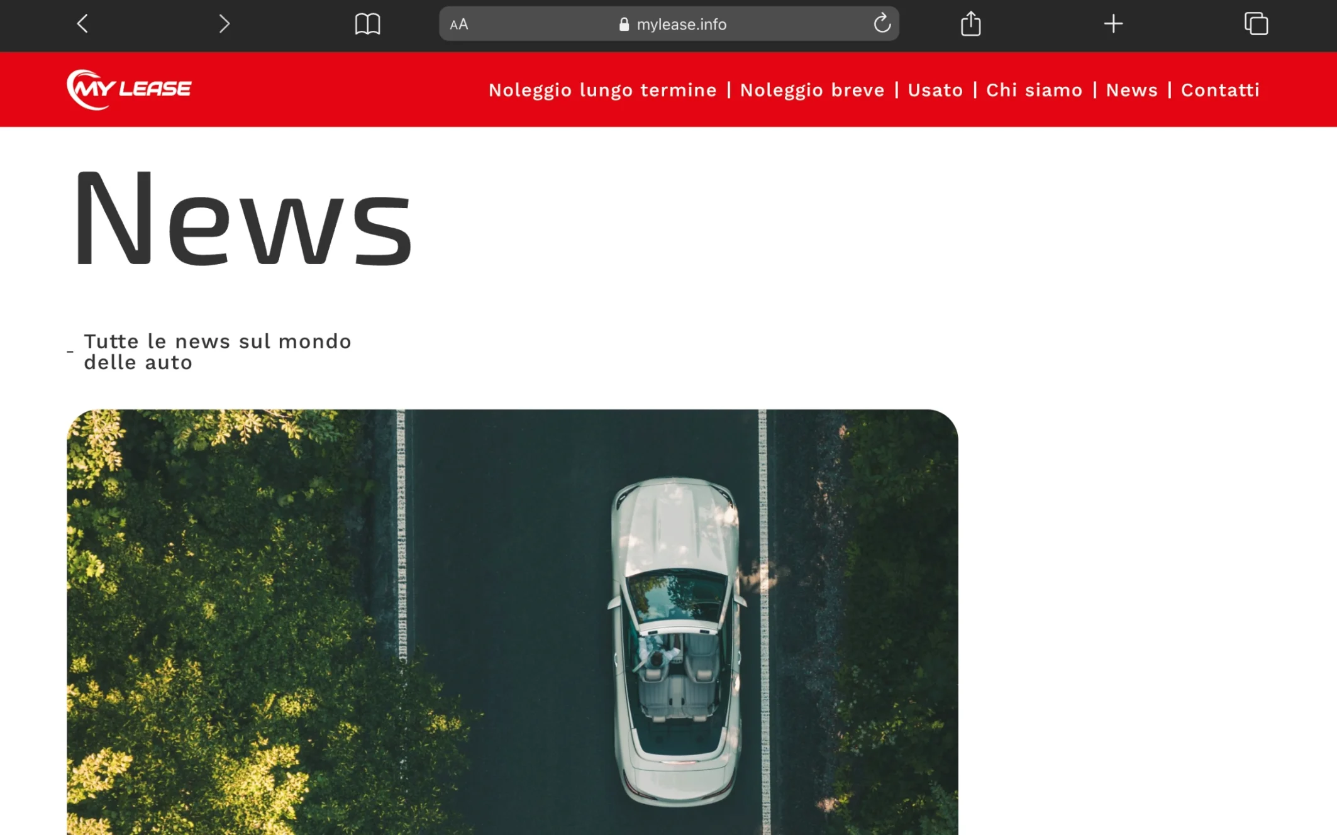Viewport: 1337px width, 835px height.
Task: Open the News section
Action: point(1131,90)
